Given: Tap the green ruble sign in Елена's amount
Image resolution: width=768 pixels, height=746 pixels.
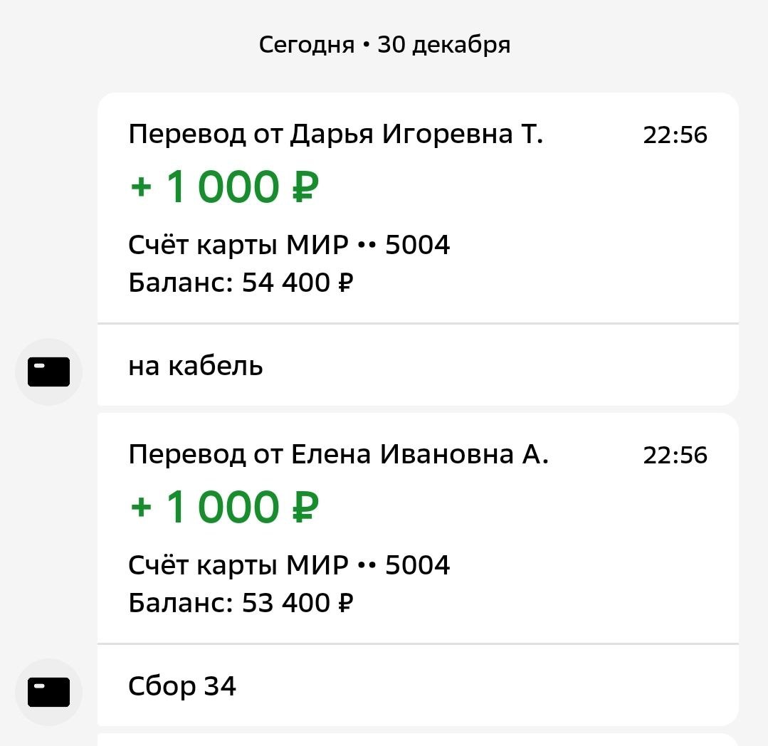Looking at the screenshot, I should [305, 508].
